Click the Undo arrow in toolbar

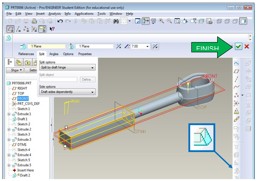click(x=60, y=21)
